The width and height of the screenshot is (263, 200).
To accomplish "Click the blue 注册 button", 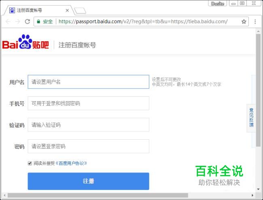I will (88, 181).
